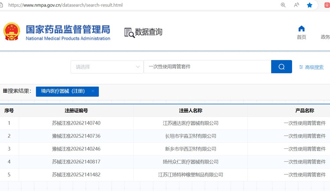The image size is (330, 191).
Task: Open the Read Aloud icon in address bar
Action: (296, 5)
